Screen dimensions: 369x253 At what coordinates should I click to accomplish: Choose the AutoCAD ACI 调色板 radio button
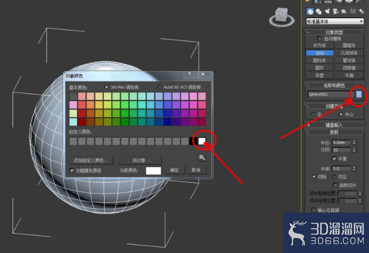[160, 87]
